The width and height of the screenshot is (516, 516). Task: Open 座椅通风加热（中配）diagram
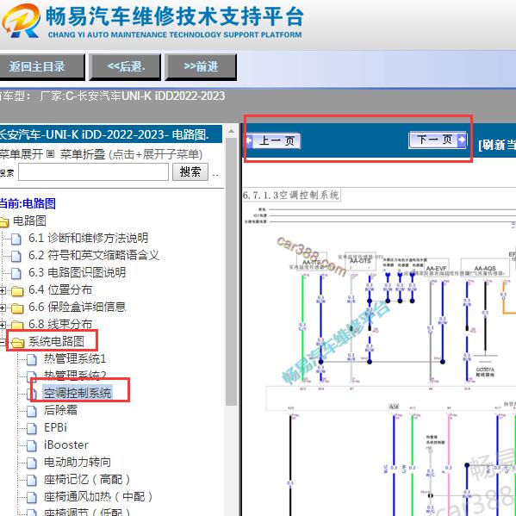click(98, 496)
